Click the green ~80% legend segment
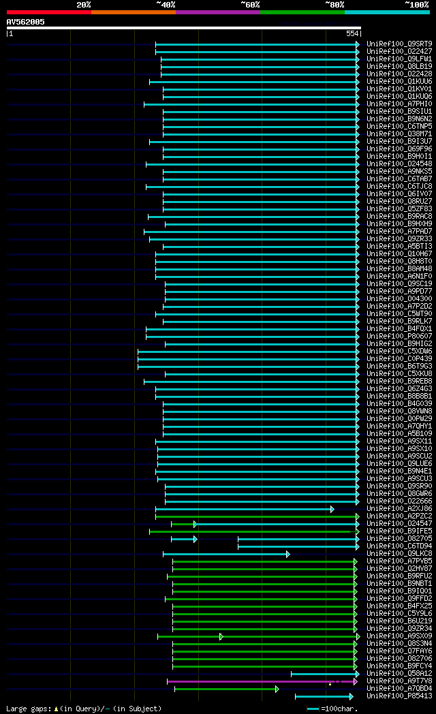 pyautogui.click(x=302, y=12)
